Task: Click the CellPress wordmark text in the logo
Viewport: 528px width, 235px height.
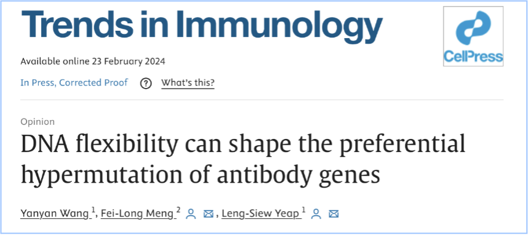Action: [473, 56]
